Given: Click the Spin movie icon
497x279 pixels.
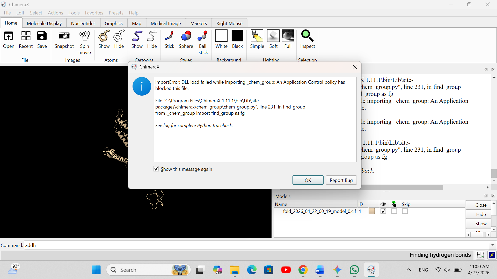Looking at the screenshot, I should 84,36.
